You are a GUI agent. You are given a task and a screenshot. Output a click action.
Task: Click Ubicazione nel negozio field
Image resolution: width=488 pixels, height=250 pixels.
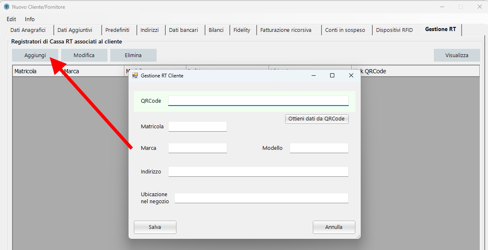(x=262, y=198)
